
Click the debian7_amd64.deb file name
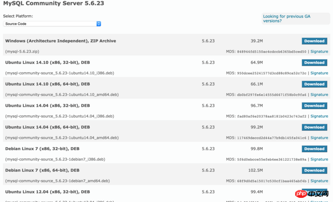(57, 181)
